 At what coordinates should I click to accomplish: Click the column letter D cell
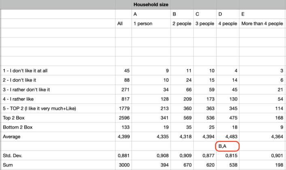228,14
